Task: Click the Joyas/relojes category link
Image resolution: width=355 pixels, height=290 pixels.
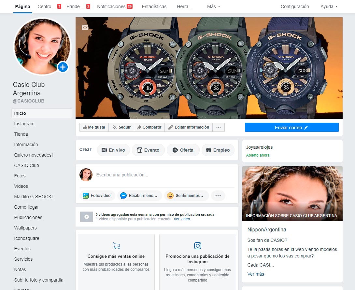Action: [259, 147]
